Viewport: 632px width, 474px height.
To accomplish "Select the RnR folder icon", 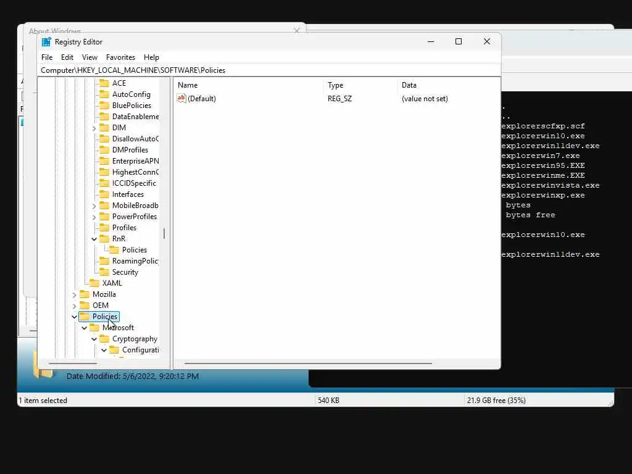I will pyautogui.click(x=104, y=239).
